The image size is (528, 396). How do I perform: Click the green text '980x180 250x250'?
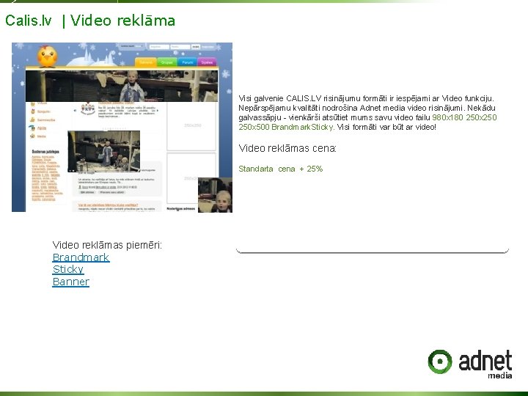tap(464, 117)
